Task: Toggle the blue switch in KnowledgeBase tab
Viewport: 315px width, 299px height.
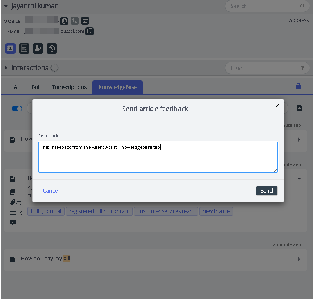Action: (x=17, y=109)
